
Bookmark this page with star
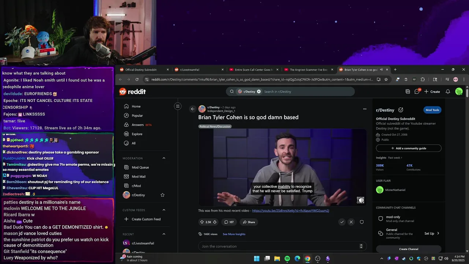386,80
